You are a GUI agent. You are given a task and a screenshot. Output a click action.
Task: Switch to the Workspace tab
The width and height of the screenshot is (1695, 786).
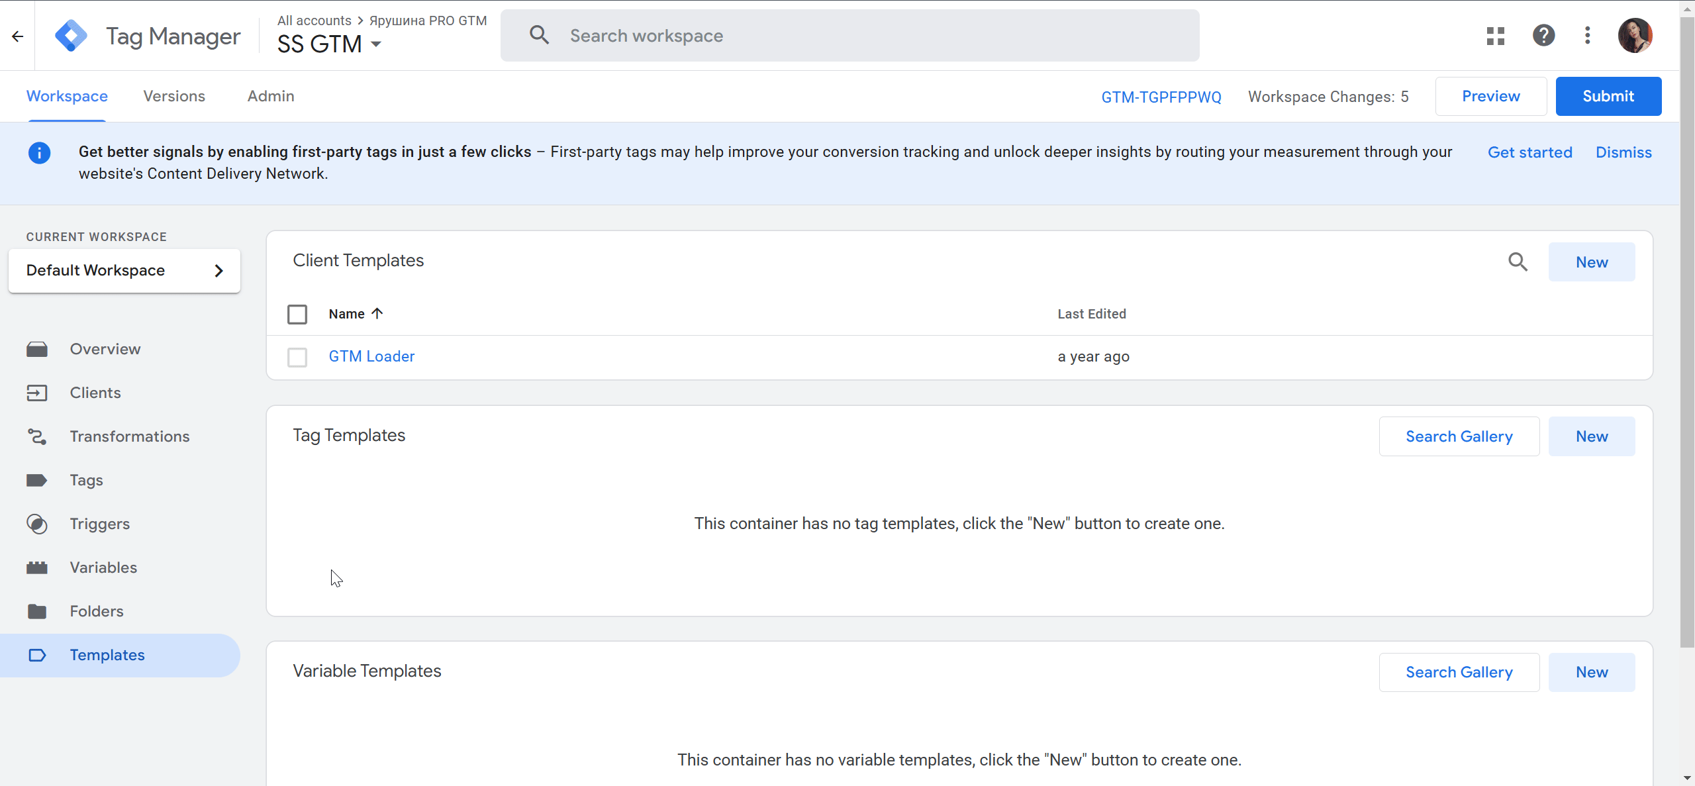[x=67, y=96]
